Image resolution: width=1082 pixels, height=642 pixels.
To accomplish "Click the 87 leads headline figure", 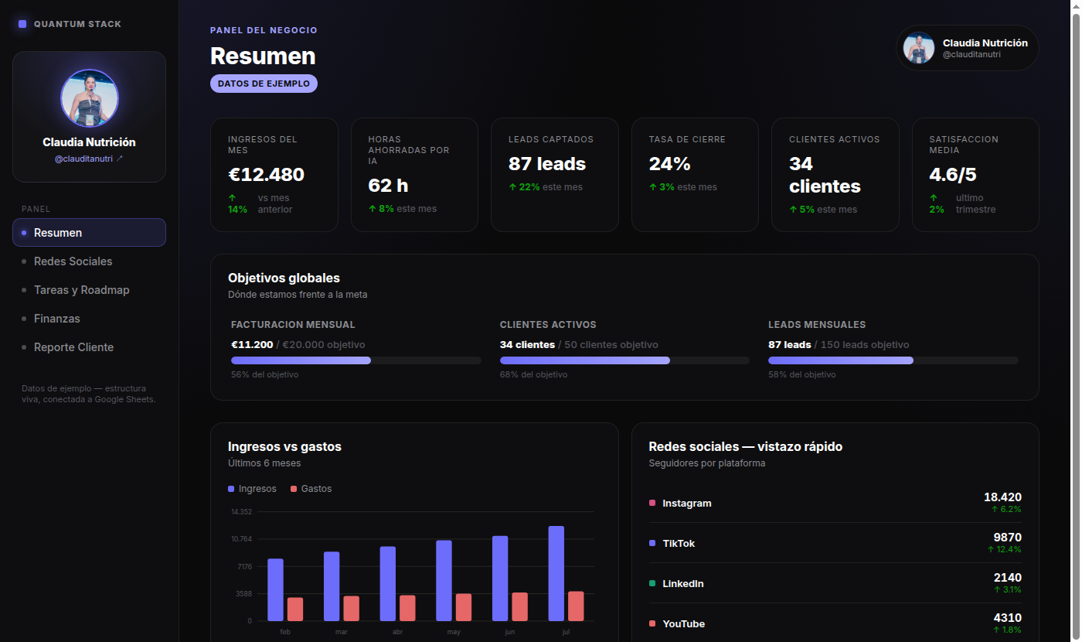I will click(547, 164).
